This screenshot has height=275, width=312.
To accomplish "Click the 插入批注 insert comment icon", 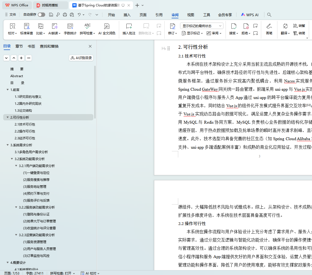I will click(x=129, y=26).
